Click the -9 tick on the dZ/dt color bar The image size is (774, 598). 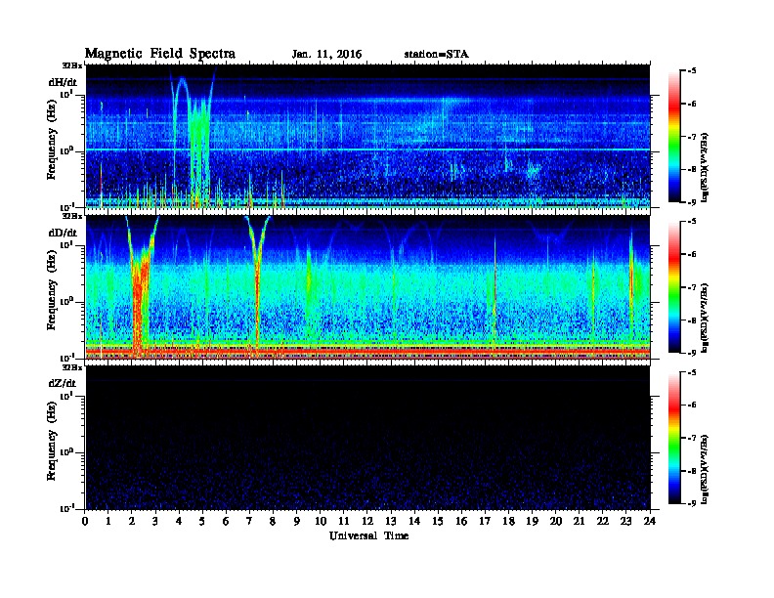click(691, 504)
